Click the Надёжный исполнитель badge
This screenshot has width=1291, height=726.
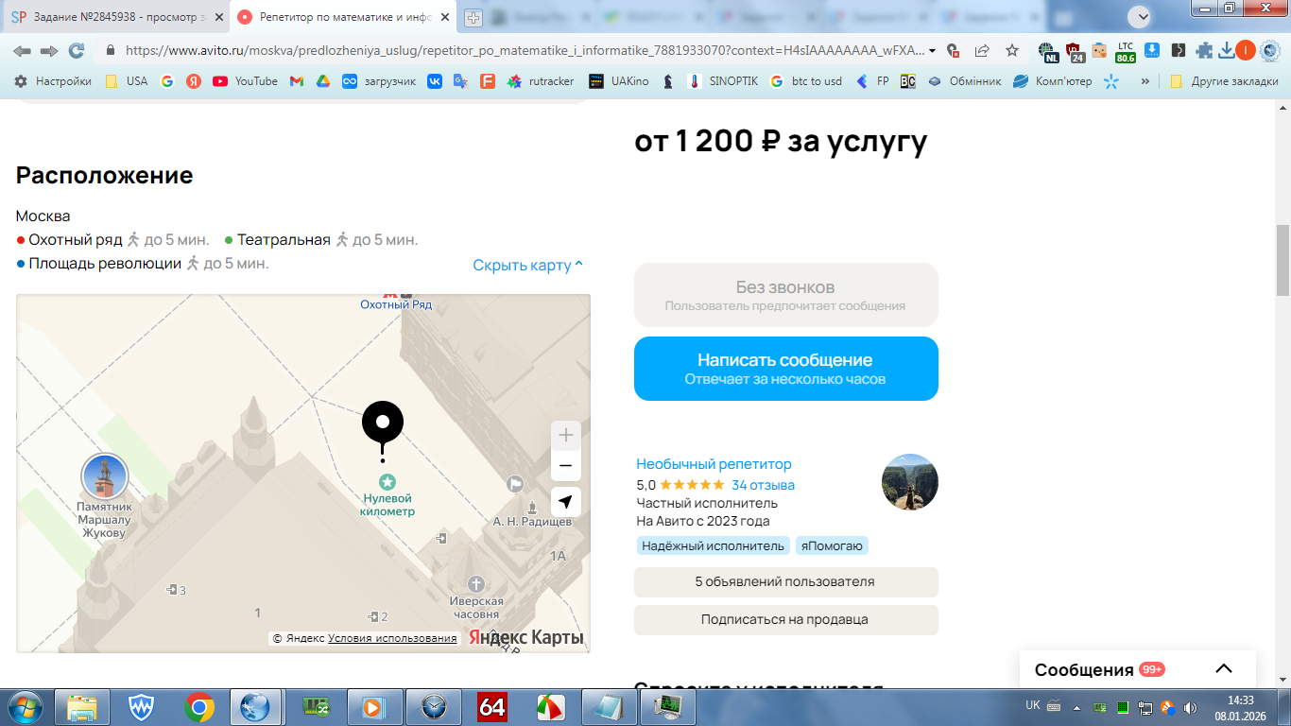(713, 545)
